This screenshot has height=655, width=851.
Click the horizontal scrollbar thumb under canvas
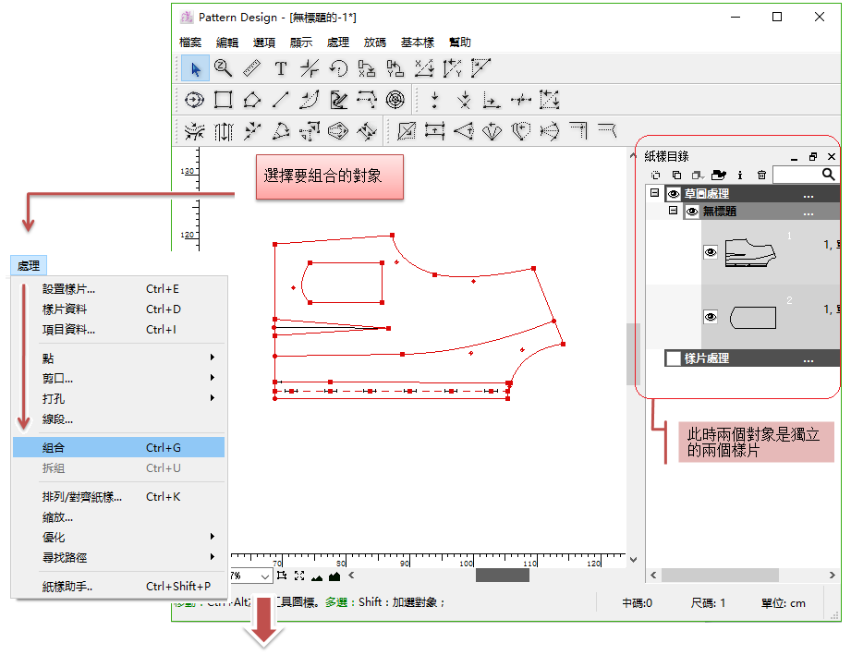[502, 576]
